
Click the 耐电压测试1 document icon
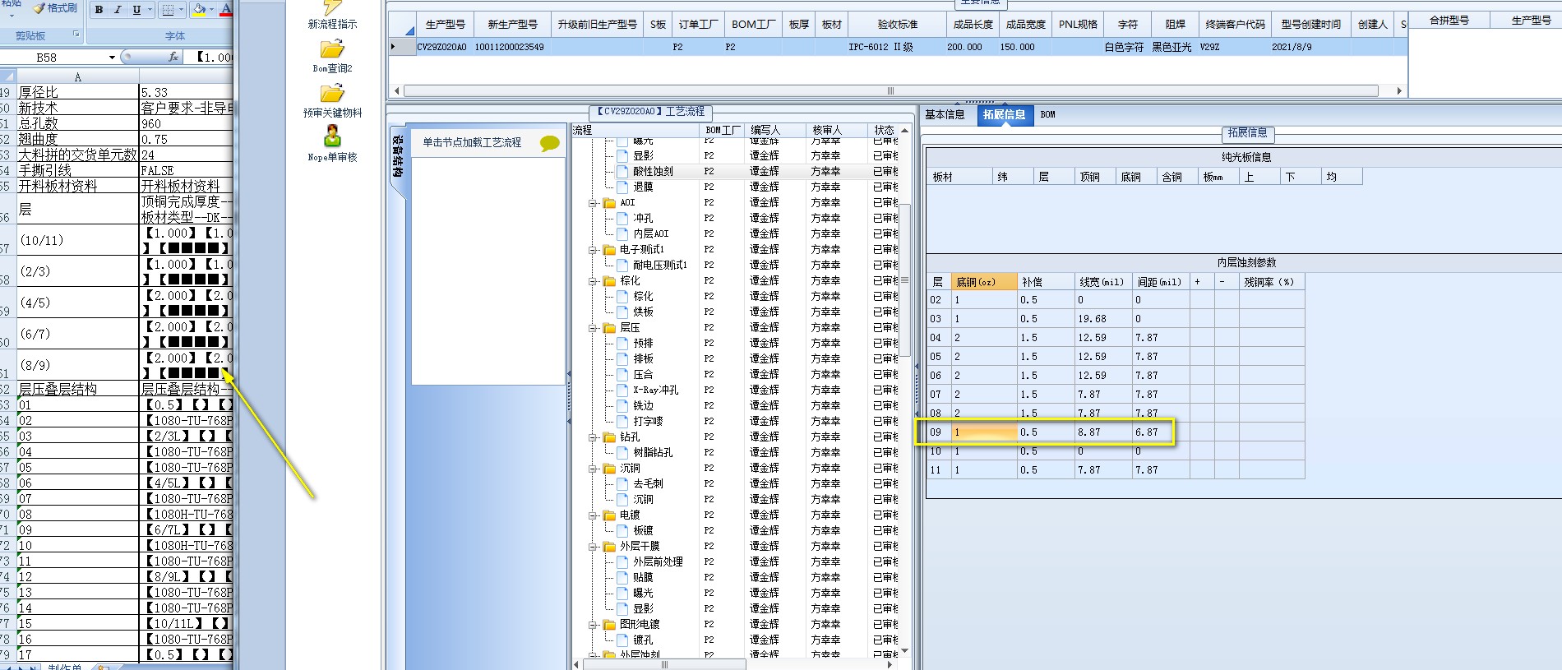[x=622, y=266]
